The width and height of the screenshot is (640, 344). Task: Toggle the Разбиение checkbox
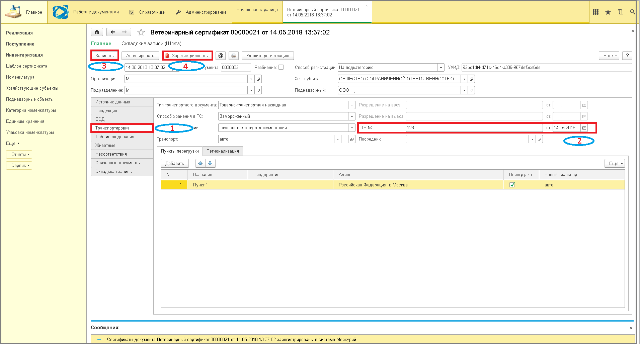pos(281,67)
